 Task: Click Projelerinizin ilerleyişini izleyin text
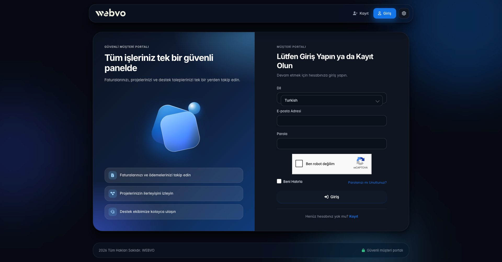[146, 193]
